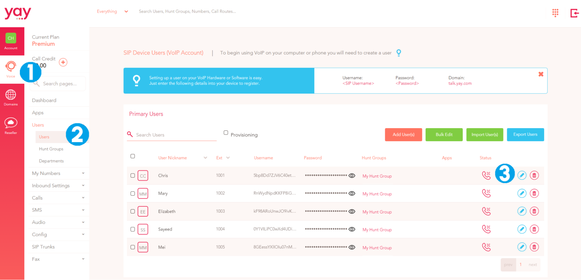Select the checkbox for user Chris
The width and height of the screenshot is (581, 280).
click(133, 176)
